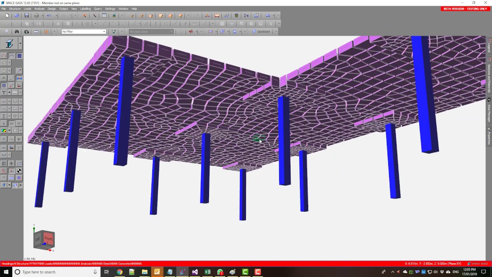
Task: Expand the arrow next to the contour color icon
Action: click(9, 130)
